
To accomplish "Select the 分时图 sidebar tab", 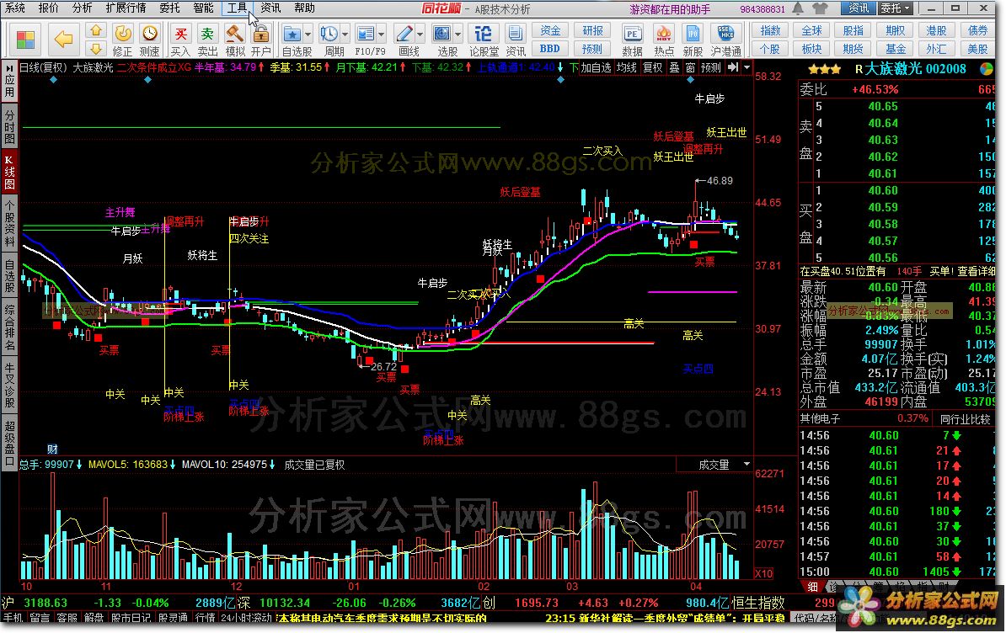I will click(9, 127).
